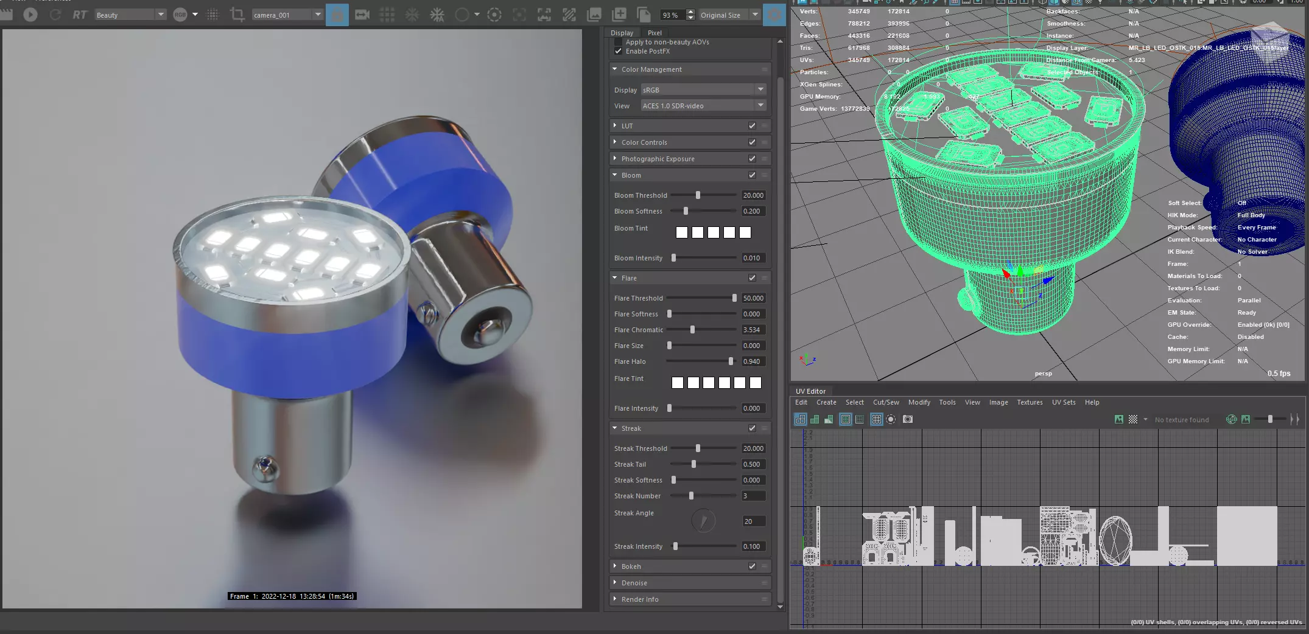The image size is (1309, 634).
Task: Open the Beauty AOV dropdown
Action: point(130,15)
